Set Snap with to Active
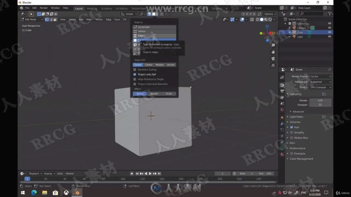 tap(171, 65)
